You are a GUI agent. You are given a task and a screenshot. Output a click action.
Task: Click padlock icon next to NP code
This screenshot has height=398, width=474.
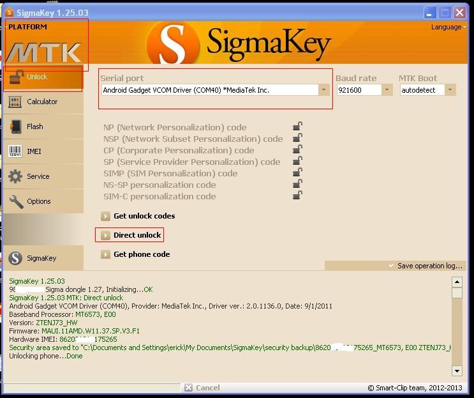coord(297,126)
